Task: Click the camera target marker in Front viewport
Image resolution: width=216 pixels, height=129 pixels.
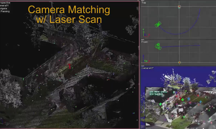Action: [179, 62]
